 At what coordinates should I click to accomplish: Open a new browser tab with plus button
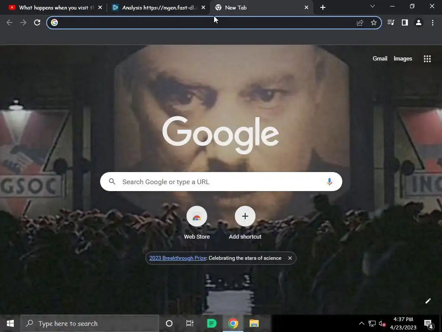pyautogui.click(x=323, y=8)
